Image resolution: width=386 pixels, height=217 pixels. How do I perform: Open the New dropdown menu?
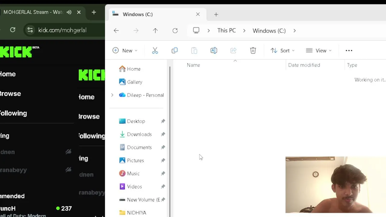[125, 51]
